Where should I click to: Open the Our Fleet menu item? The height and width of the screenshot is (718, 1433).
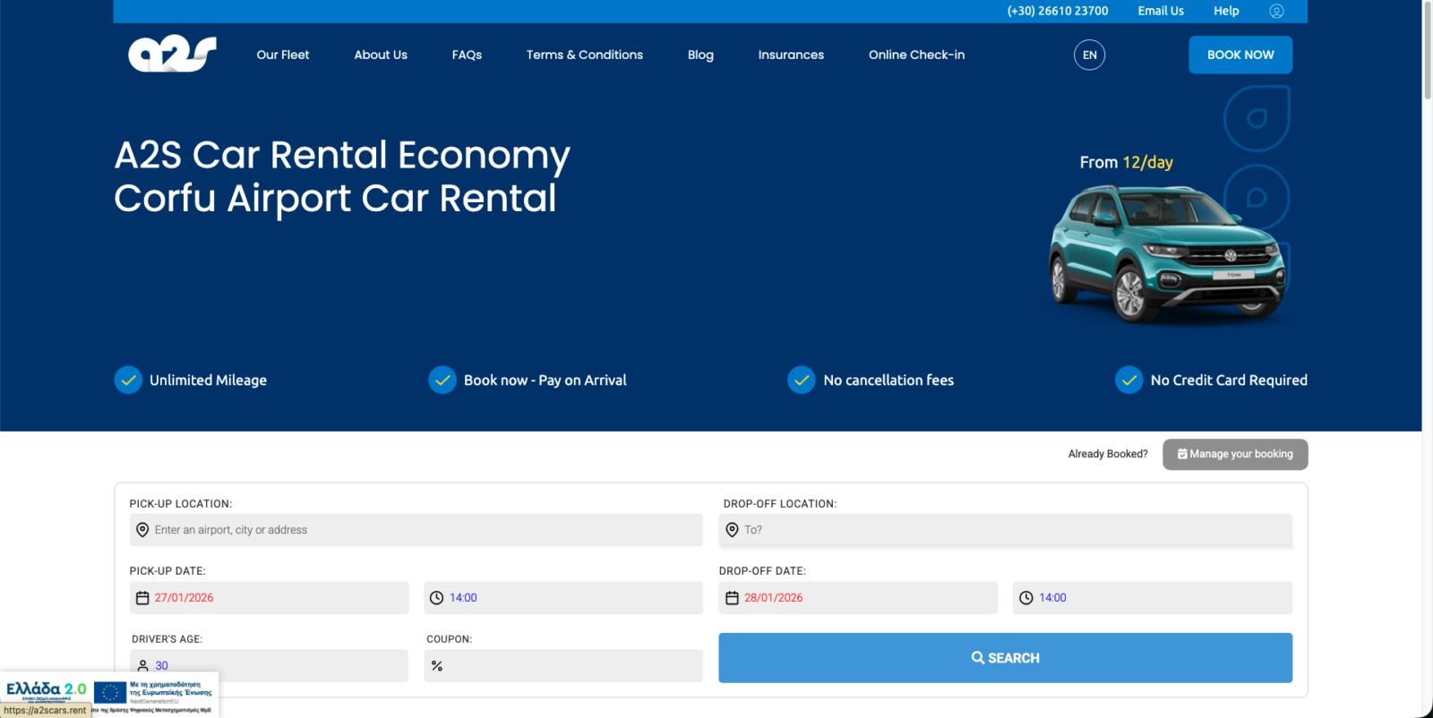(283, 55)
